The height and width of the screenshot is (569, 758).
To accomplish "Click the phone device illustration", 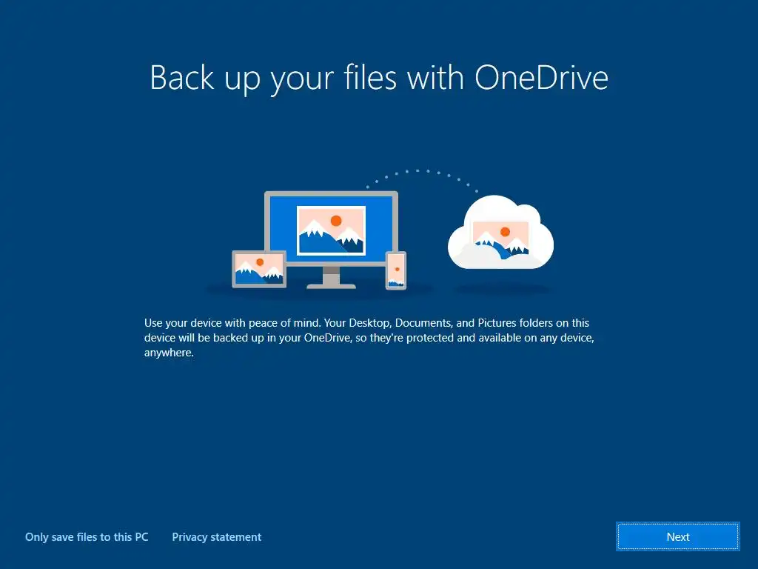I will [x=396, y=270].
